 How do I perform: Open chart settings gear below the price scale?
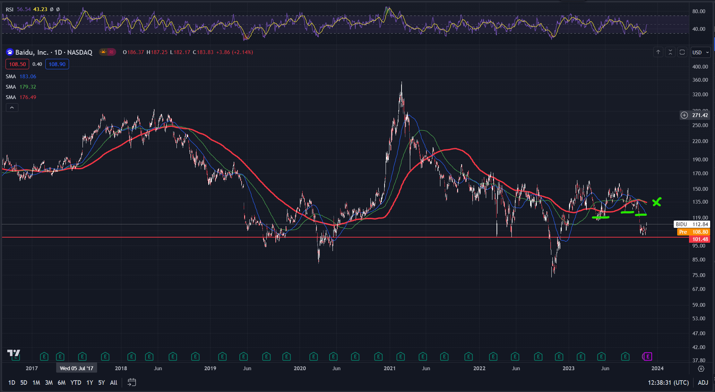click(701, 368)
